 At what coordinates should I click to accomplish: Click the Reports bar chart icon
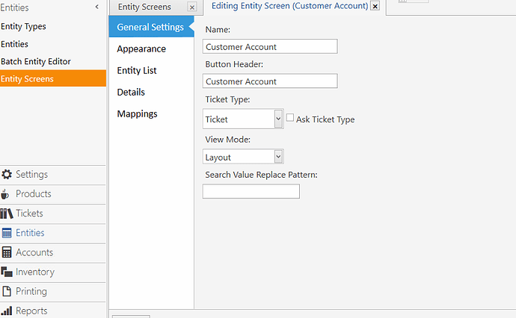tap(7, 311)
